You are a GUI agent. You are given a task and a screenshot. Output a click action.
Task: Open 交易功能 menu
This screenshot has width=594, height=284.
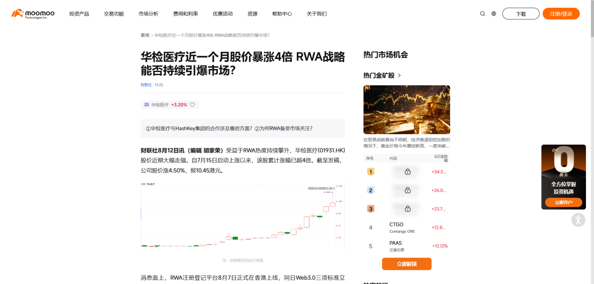(x=114, y=14)
